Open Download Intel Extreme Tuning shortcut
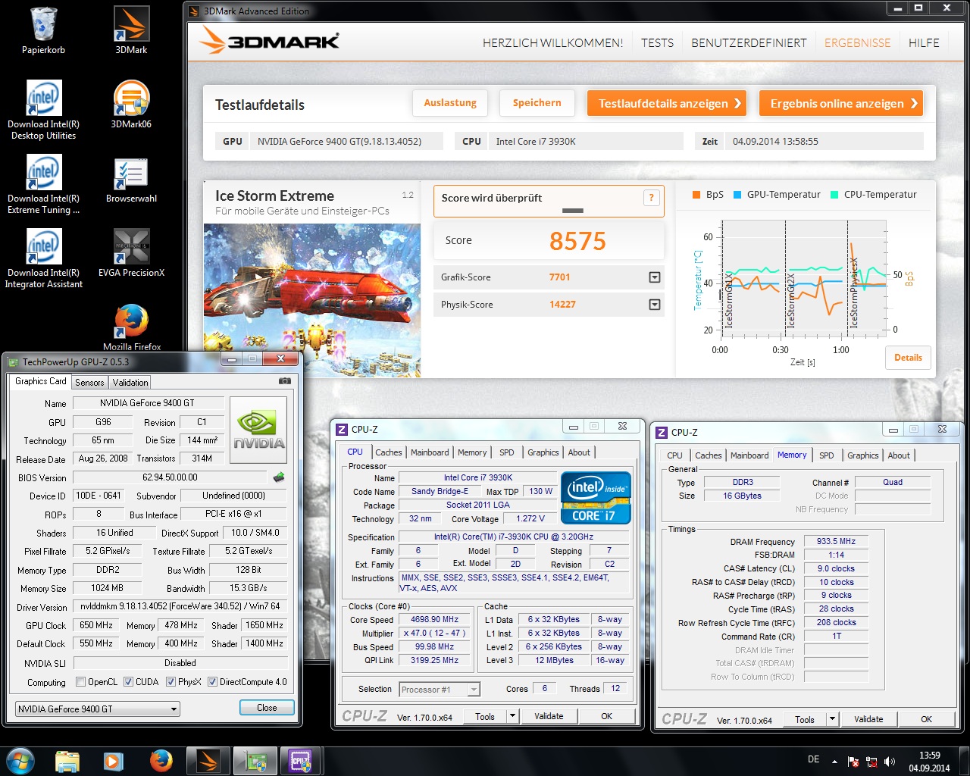The width and height of the screenshot is (970, 776). 43,184
